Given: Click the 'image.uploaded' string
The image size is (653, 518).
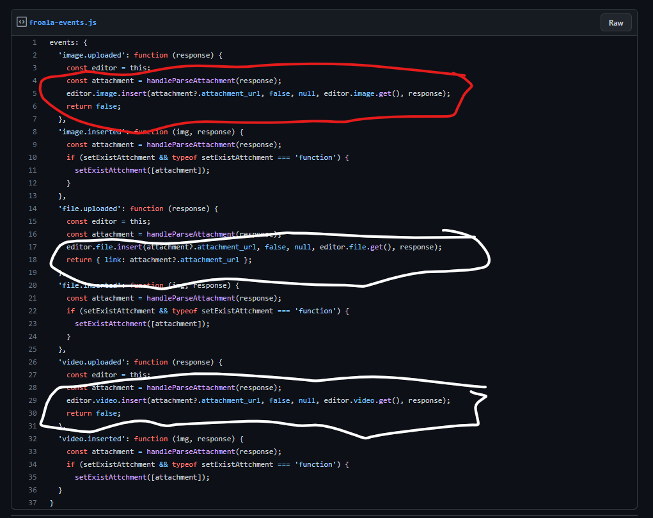Looking at the screenshot, I should coord(91,56).
